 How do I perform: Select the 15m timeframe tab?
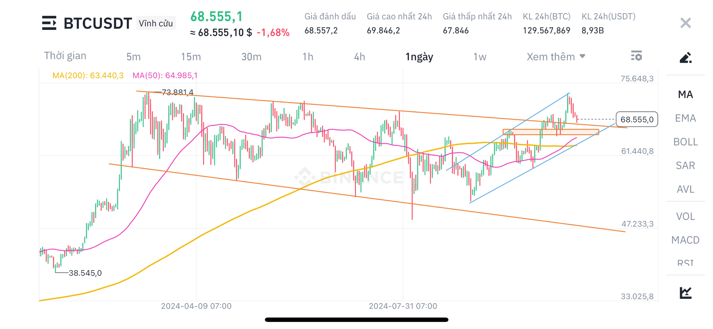tap(191, 57)
